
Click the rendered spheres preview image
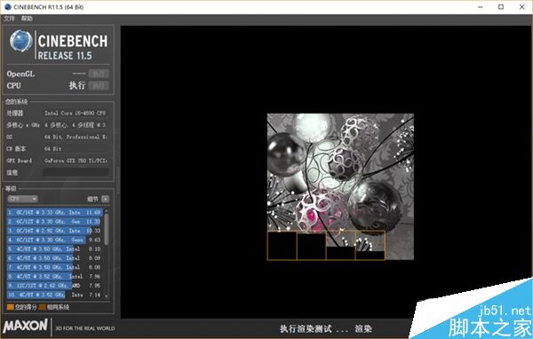tap(340, 187)
